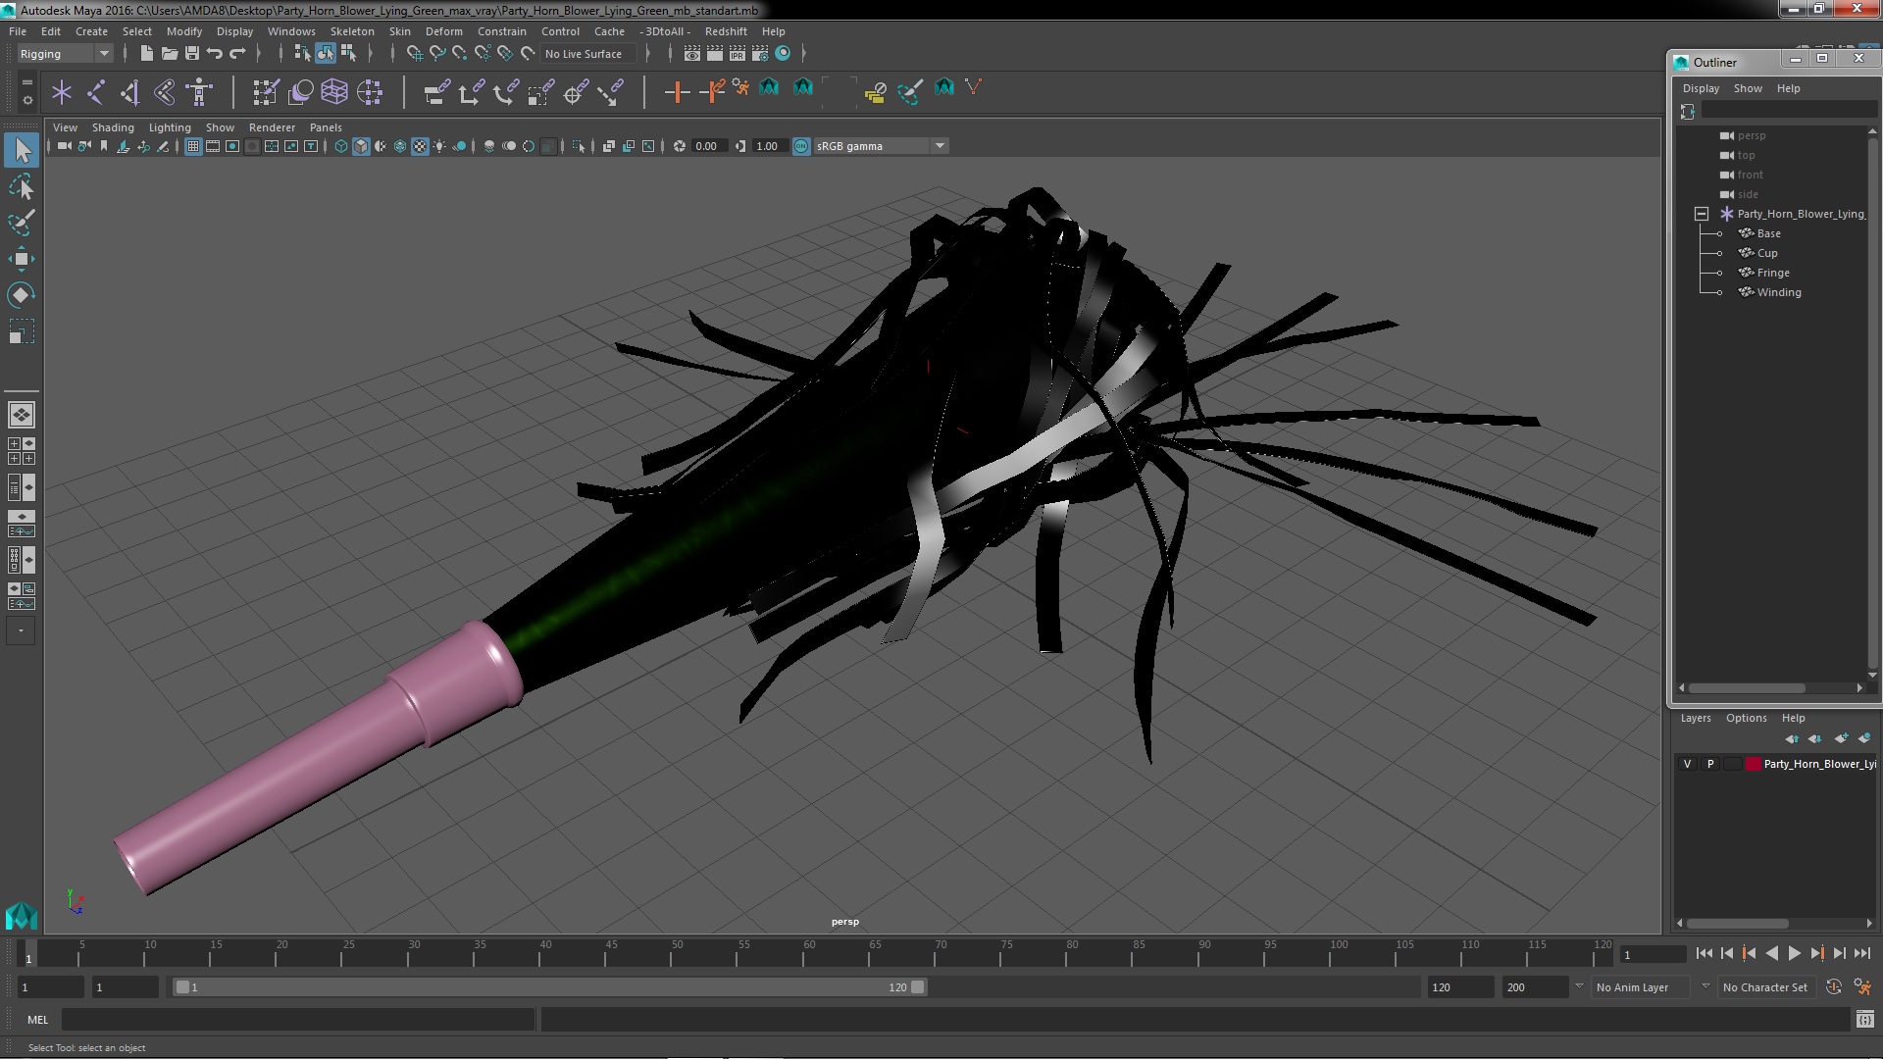Select the Fringe node in Outliner
The image size is (1883, 1059).
click(1772, 273)
